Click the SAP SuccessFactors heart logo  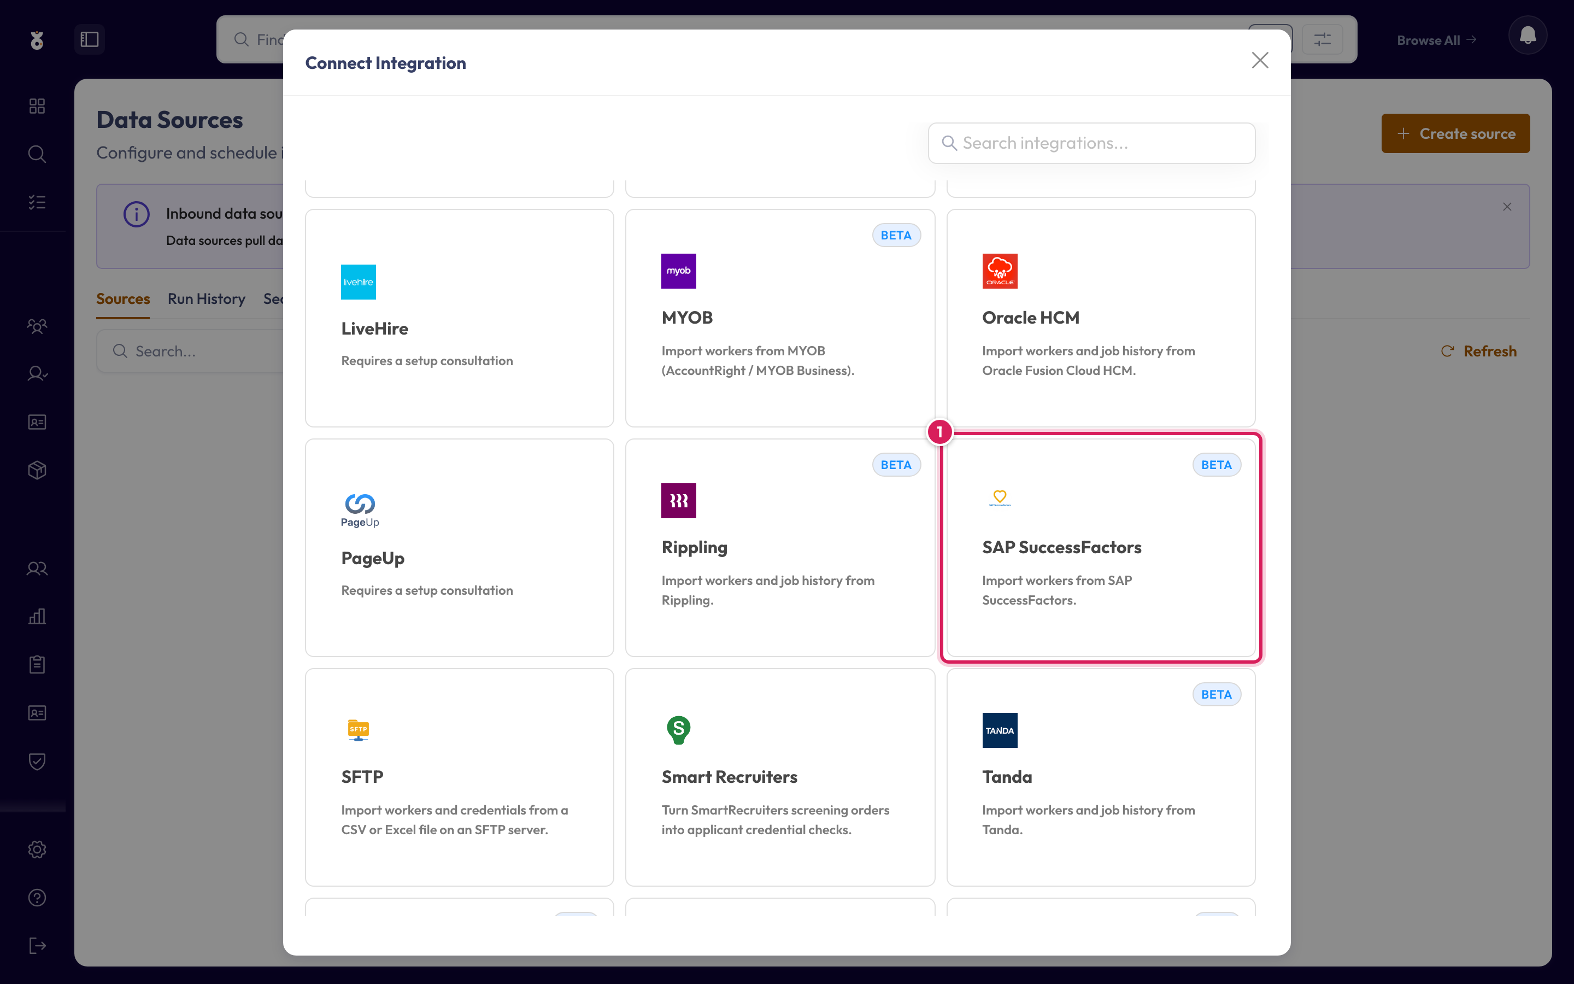click(x=1000, y=499)
